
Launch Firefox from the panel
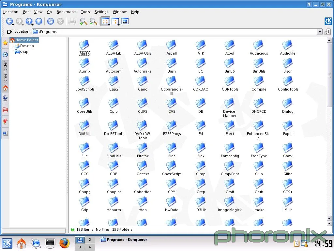point(65,243)
